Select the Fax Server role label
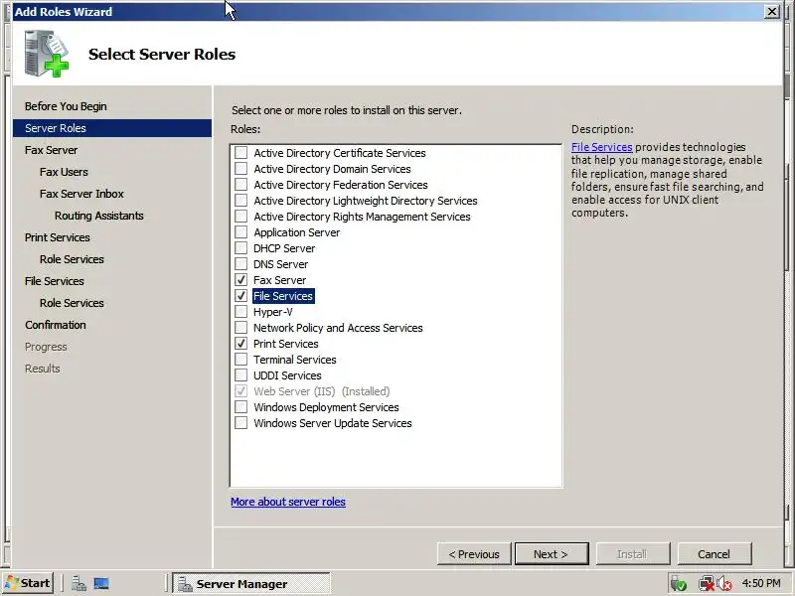The image size is (795, 596). point(280,280)
